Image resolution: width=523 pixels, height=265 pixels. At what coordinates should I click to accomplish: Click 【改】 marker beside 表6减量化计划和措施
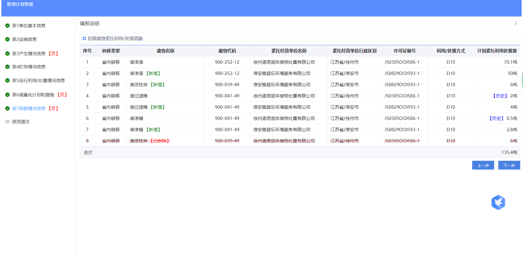pyautogui.click(x=62, y=95)
